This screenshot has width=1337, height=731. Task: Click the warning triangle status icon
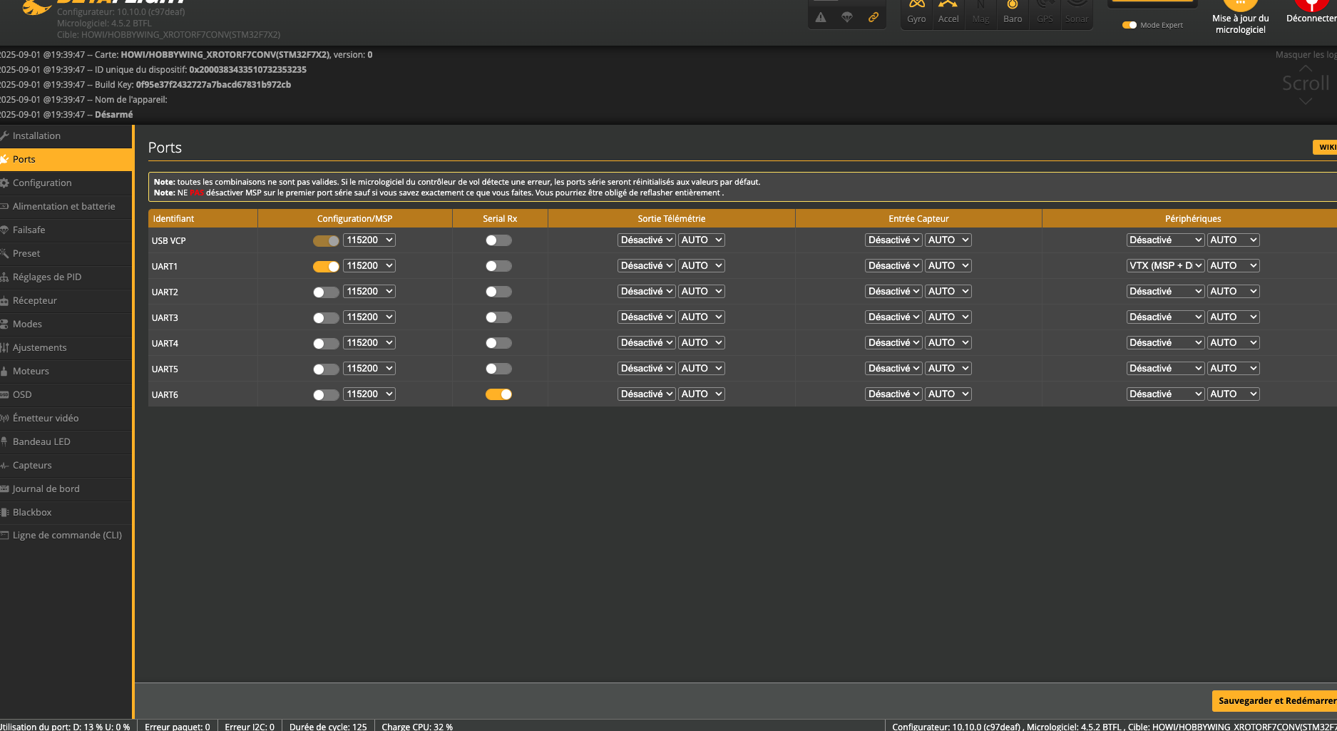click(x=821, y=17)
